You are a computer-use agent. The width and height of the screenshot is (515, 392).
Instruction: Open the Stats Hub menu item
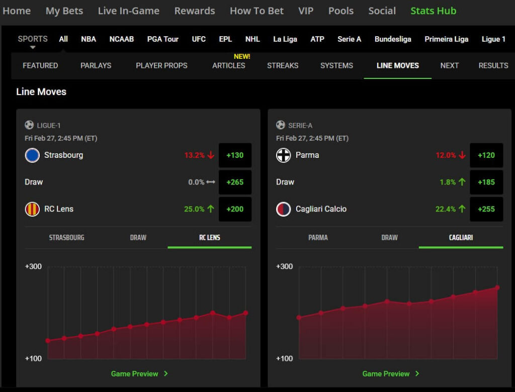click(433, 11)
